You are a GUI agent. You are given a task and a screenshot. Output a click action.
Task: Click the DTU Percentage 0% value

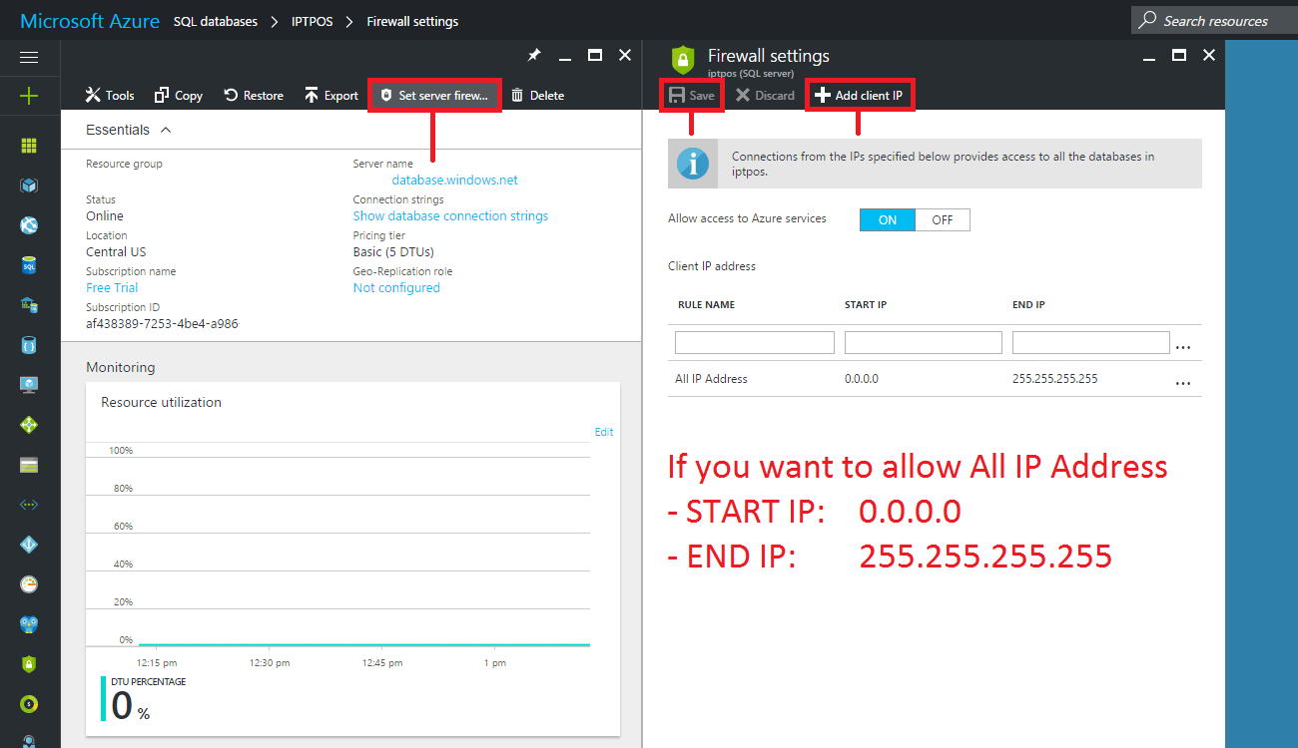click(x=130, y=705)
